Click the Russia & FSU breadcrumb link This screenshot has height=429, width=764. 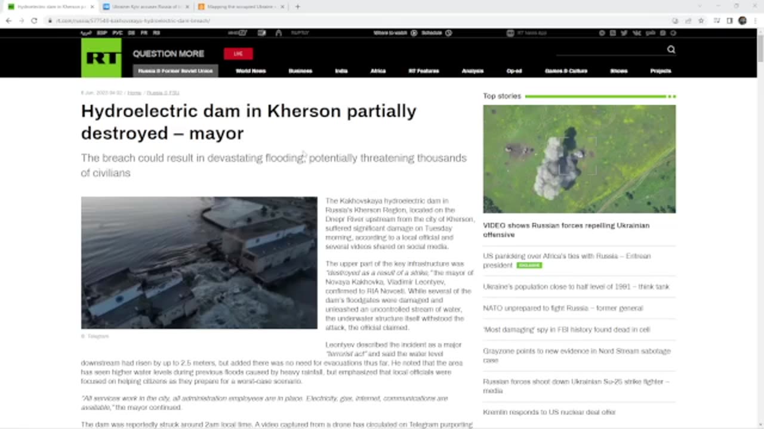pyautogui.click(x=163, y=93)
